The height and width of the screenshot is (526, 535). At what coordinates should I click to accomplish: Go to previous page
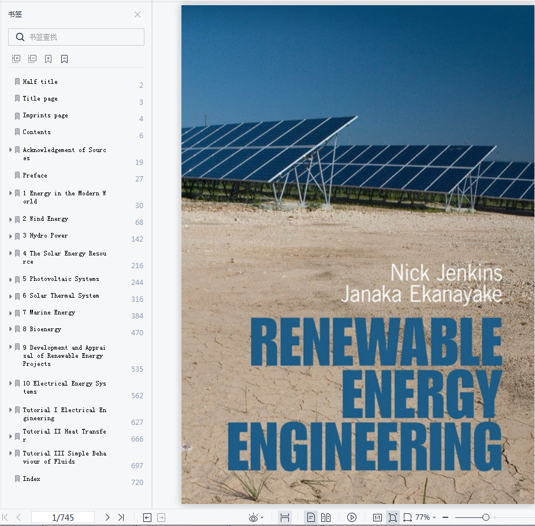18,517
